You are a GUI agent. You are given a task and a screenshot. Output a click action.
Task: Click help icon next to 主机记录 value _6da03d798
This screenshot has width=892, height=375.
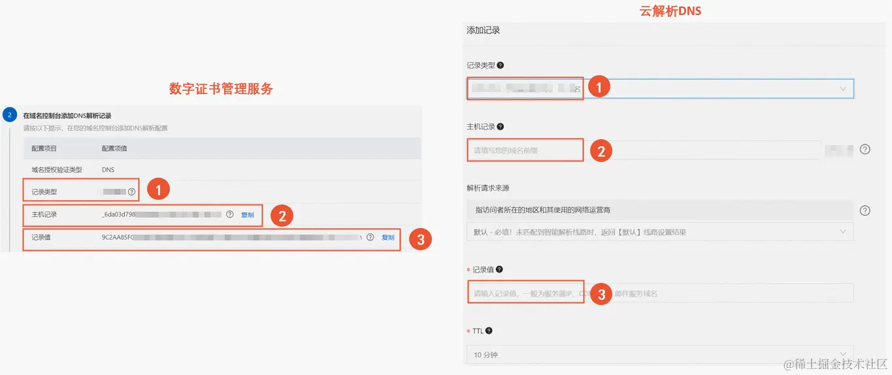[229, 214]
